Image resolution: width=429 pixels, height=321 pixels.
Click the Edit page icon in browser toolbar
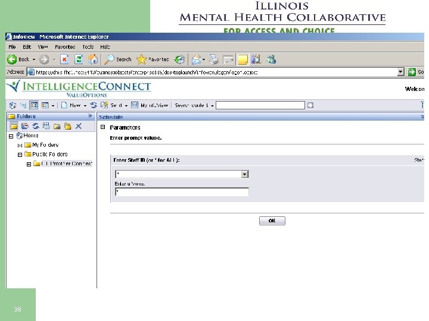228,59
